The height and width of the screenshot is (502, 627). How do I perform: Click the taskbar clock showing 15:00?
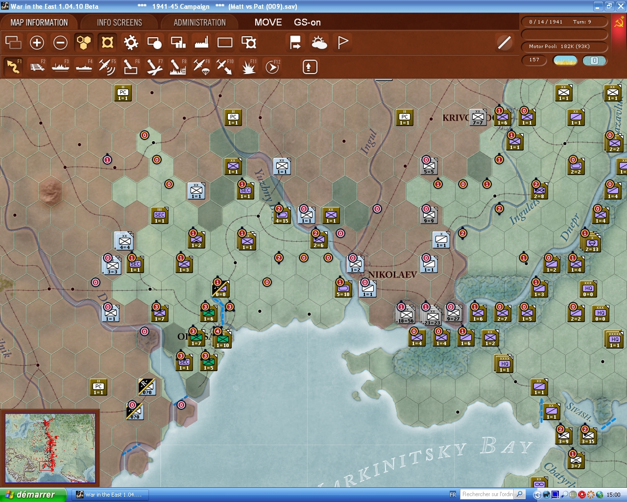(x=613, y=495)
